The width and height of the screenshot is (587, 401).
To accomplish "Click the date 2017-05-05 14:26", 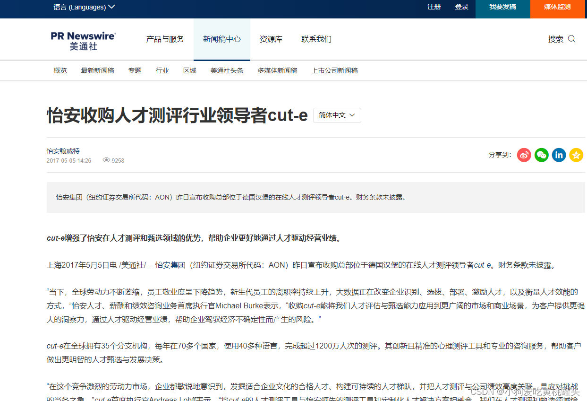I will click(69, 161).
